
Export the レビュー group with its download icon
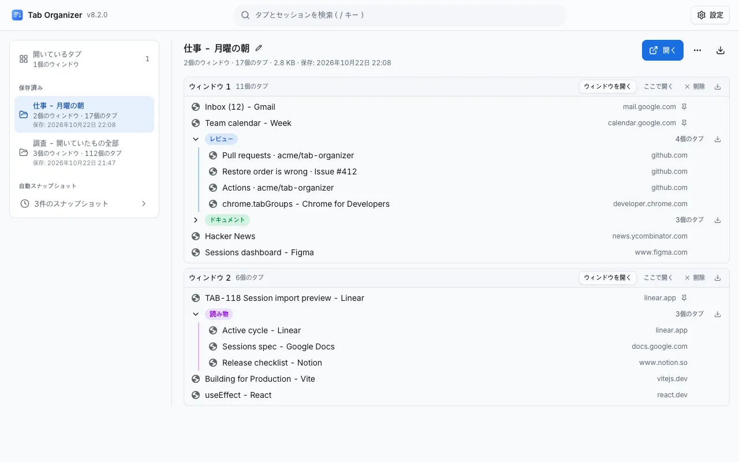718,139
